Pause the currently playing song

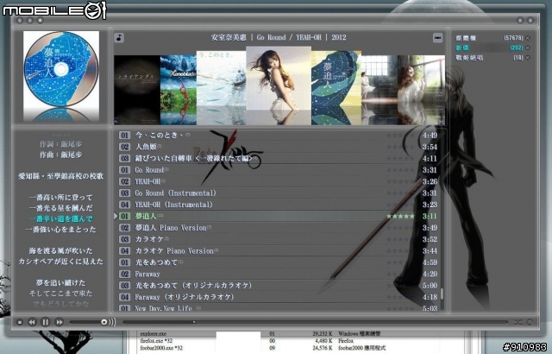click(x=46, y=322)
